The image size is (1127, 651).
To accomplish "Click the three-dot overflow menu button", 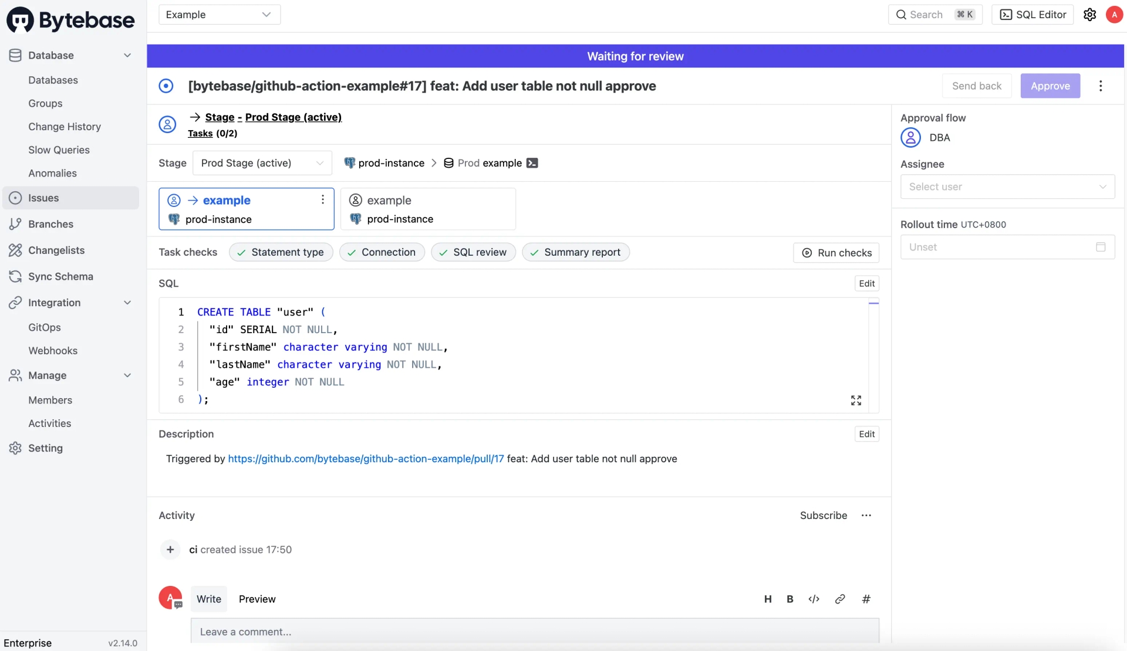I will coord(1101,85).
